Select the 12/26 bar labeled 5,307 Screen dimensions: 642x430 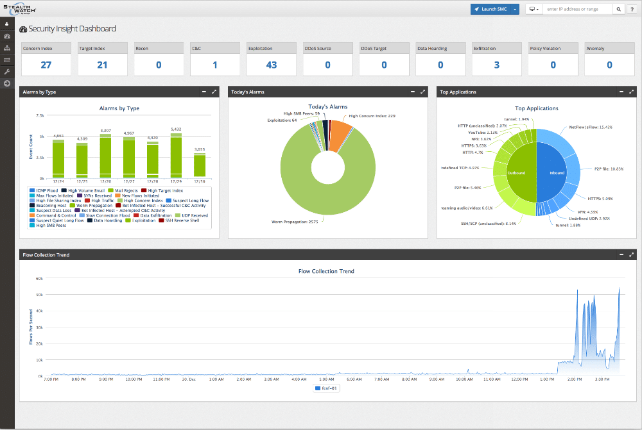106,156
